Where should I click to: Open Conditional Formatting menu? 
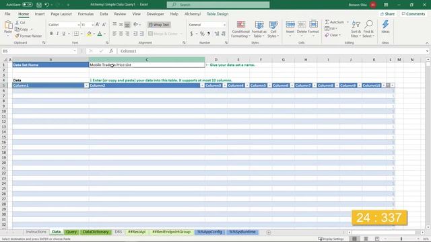241,29
